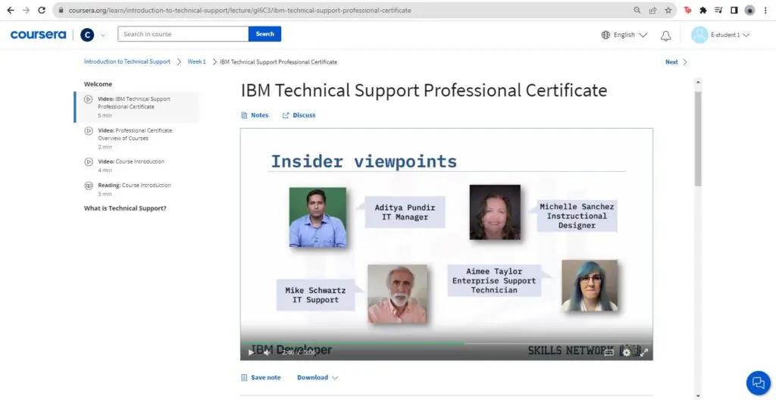Open the Discuss link
Image resolution: width=776 pixels, height=400 pixels.
click(299, 115)
